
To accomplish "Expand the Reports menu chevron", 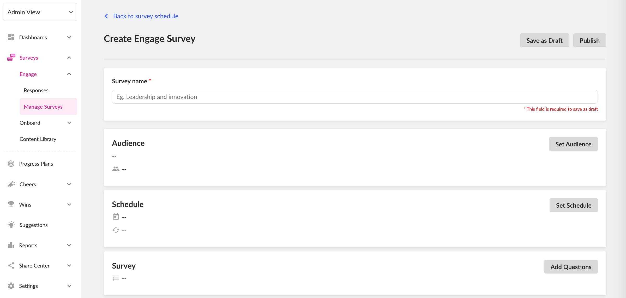I will pos(69,245).
